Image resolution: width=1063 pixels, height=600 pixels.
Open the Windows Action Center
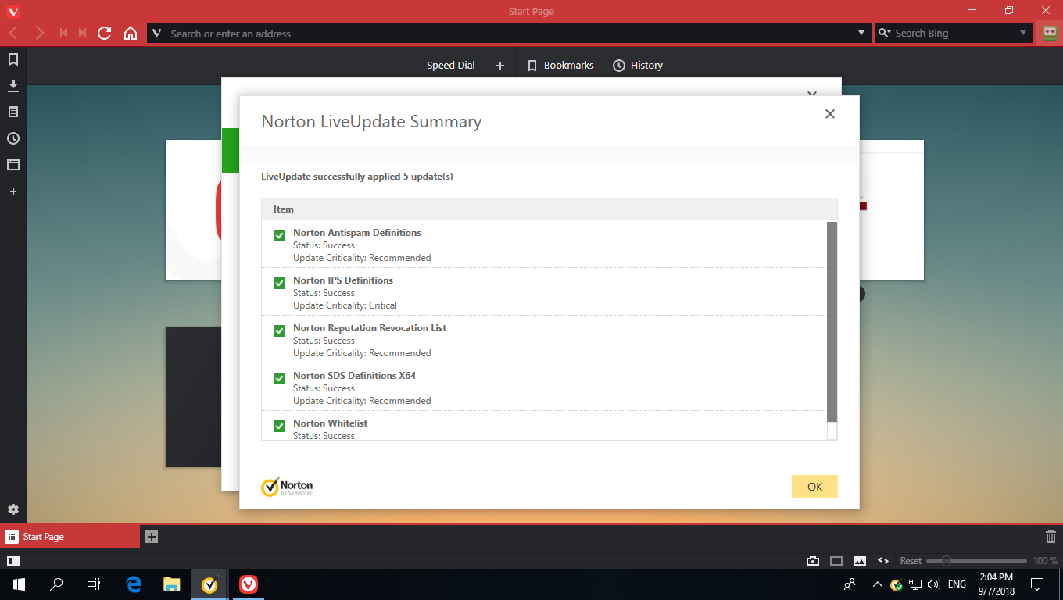coord(1037,584)
